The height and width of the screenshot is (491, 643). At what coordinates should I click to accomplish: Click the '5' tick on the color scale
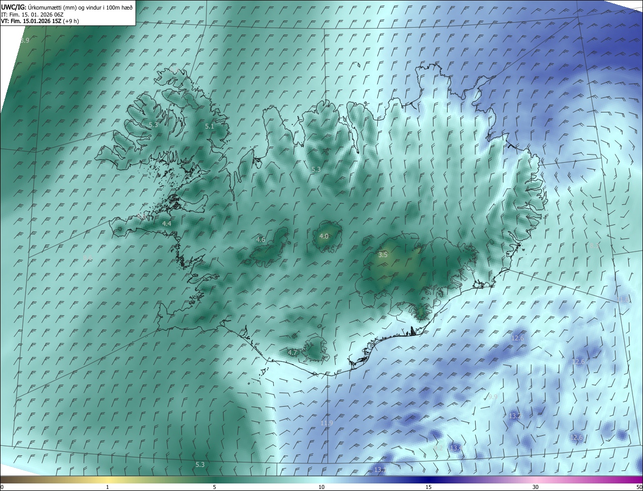coord(215,487)
